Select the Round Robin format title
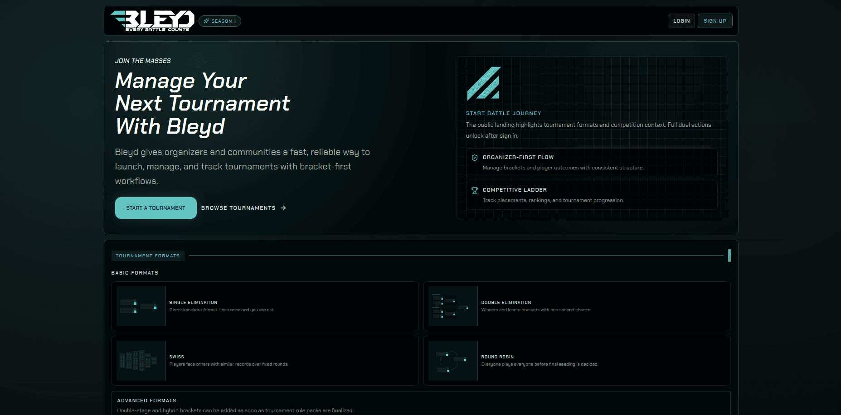Image resolution: width=841 pixels, height=415 pixels. (x=497, y=357)
